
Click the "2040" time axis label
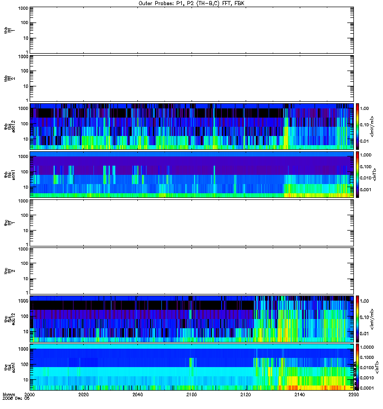pos(137,395)
